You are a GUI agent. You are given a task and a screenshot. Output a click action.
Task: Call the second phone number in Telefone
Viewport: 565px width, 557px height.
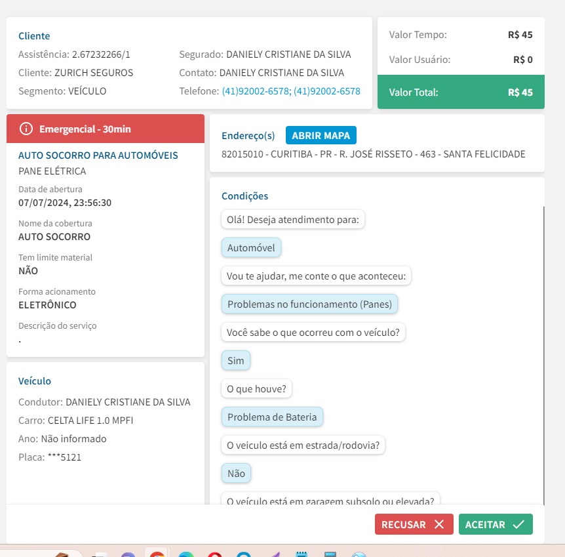(x=327, y=91)
